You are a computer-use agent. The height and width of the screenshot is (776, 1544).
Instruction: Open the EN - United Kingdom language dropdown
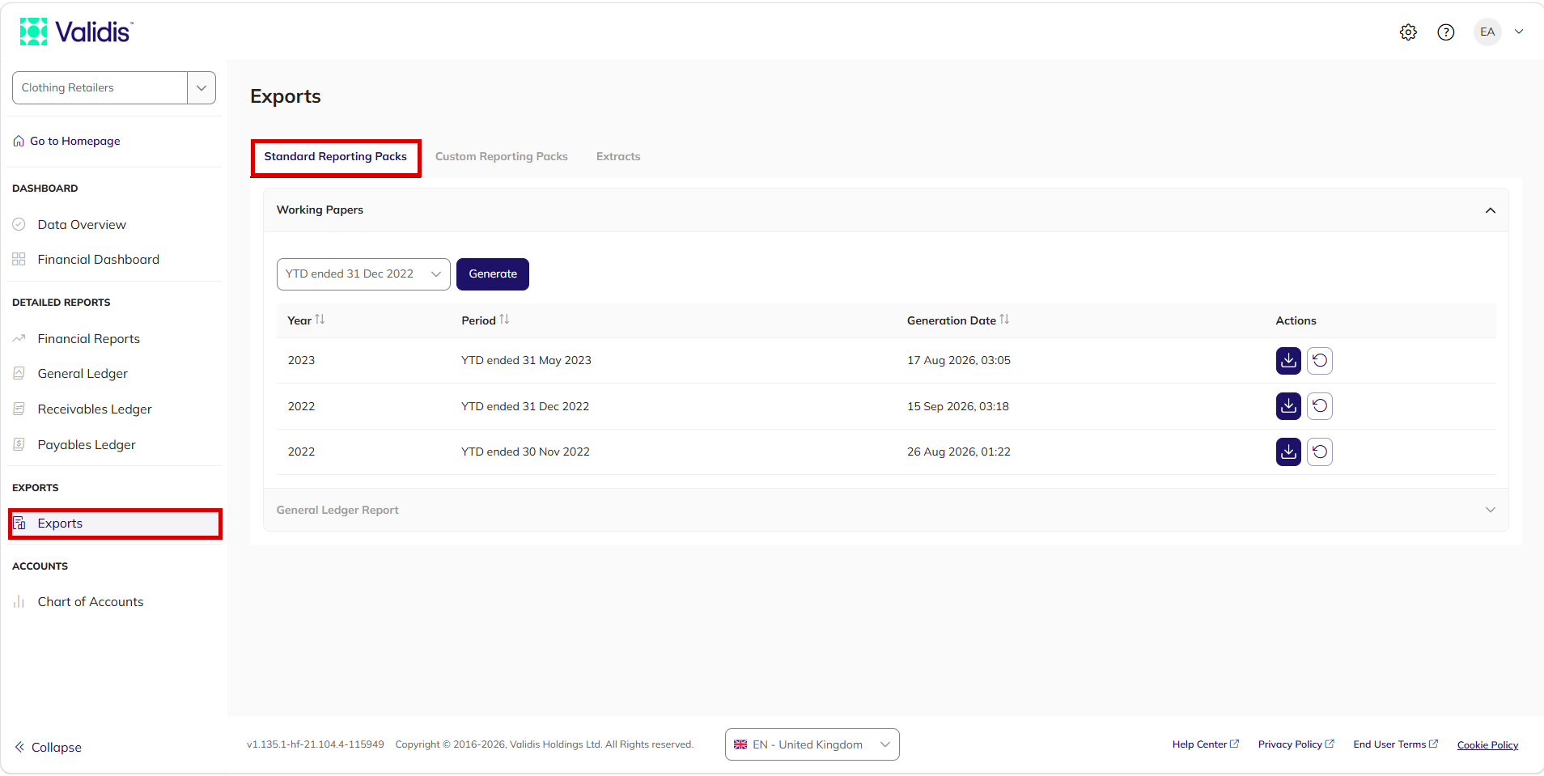tap(812, 744)
